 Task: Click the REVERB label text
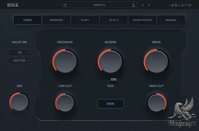[x=110, y=42]
